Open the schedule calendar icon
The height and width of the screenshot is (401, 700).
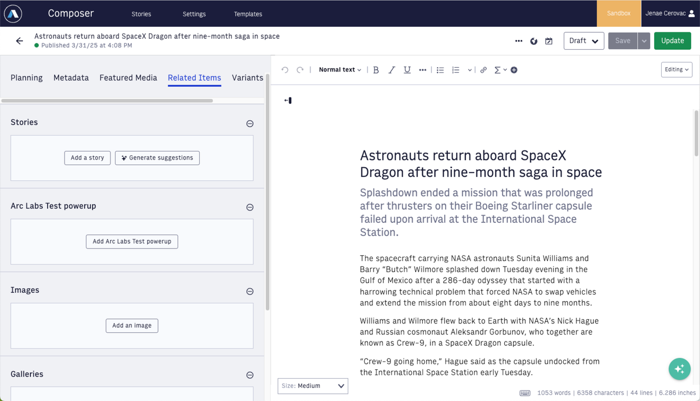point(549,41)
